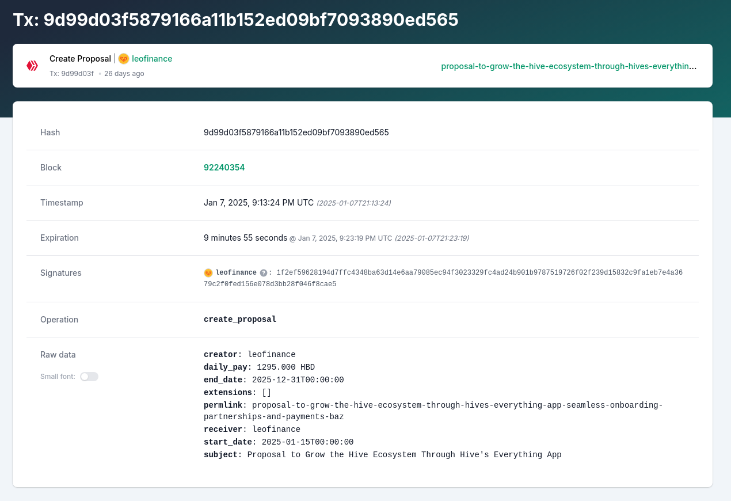Click the leofinance avatar in the header card
The image size is (731, 501).
pos(124,59)
